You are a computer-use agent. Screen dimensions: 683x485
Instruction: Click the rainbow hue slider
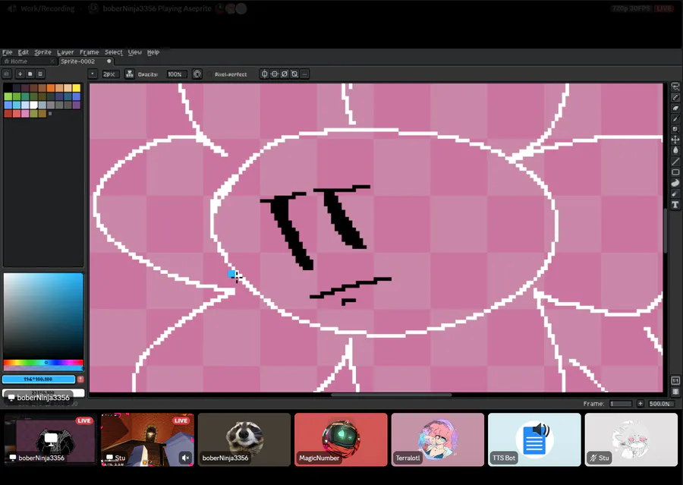43,363
